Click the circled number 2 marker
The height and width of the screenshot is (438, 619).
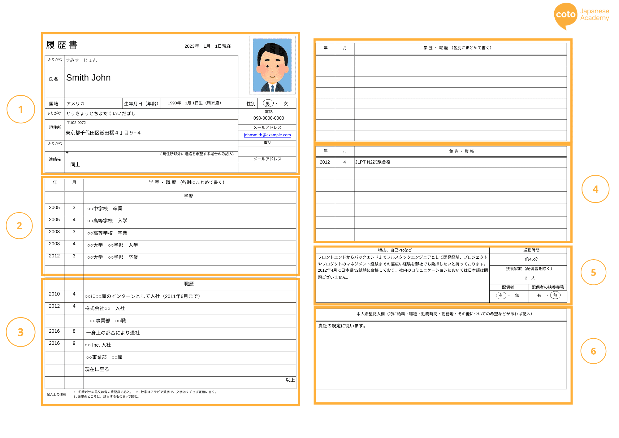[19, 226]
